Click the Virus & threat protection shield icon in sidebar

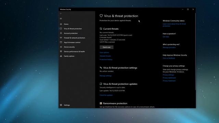click(x=61, y=29)
